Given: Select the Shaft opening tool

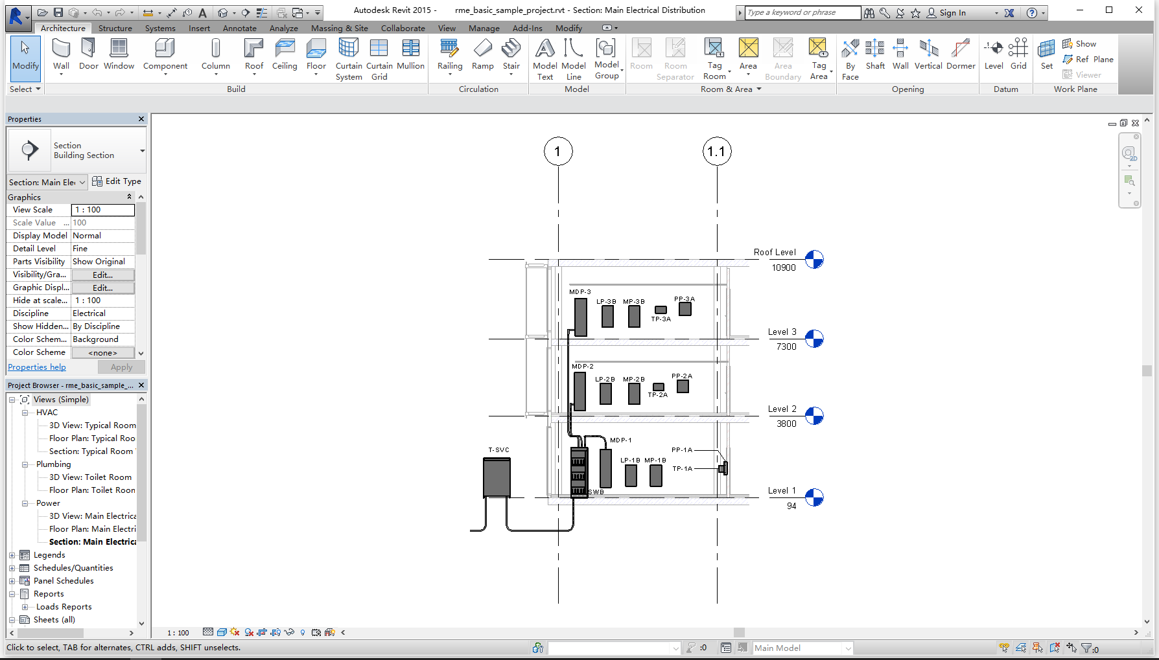Looking at the screenshot, I should click(875, 55).
